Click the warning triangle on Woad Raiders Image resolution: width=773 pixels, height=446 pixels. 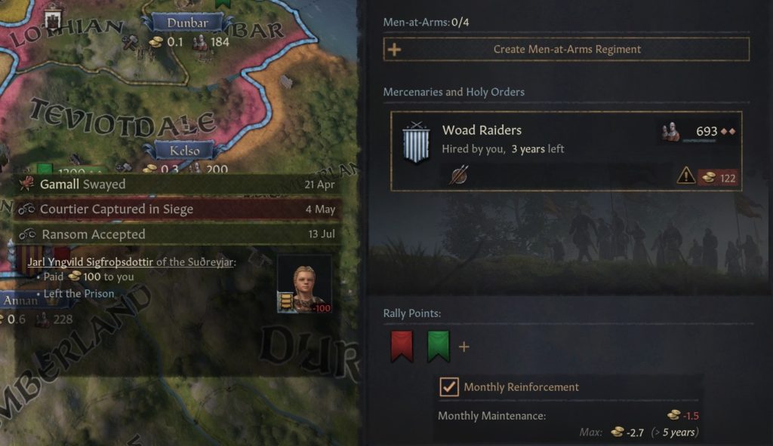(x=685, y=176)
